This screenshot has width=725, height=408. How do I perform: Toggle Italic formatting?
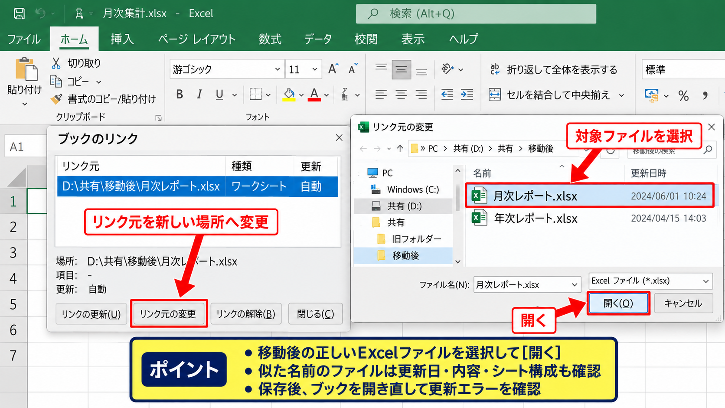199,94
